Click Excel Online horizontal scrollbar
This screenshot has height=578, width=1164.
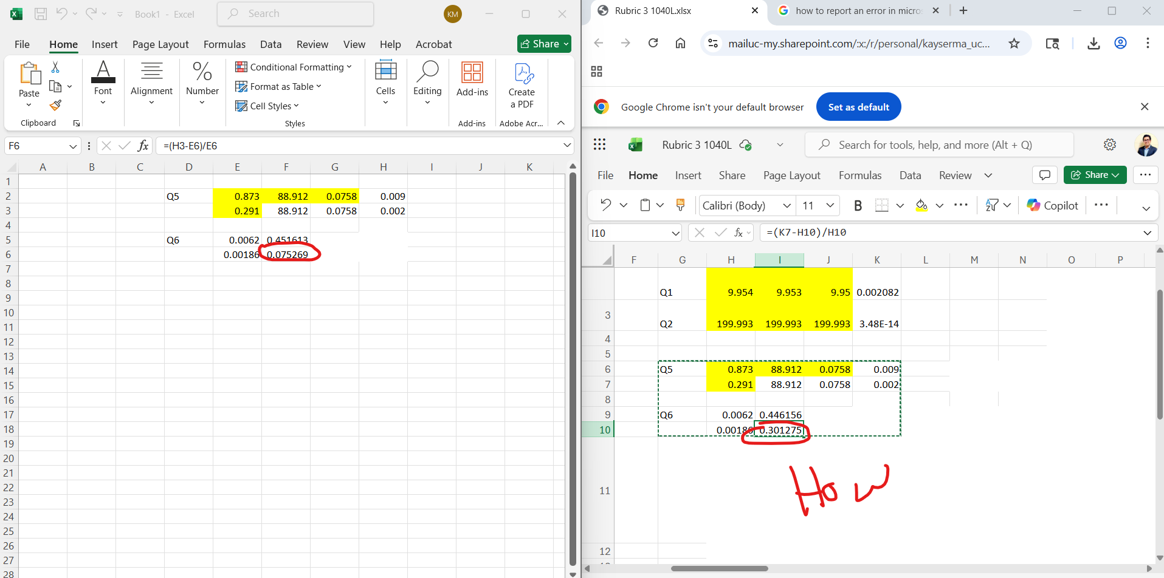coord(719,568)
